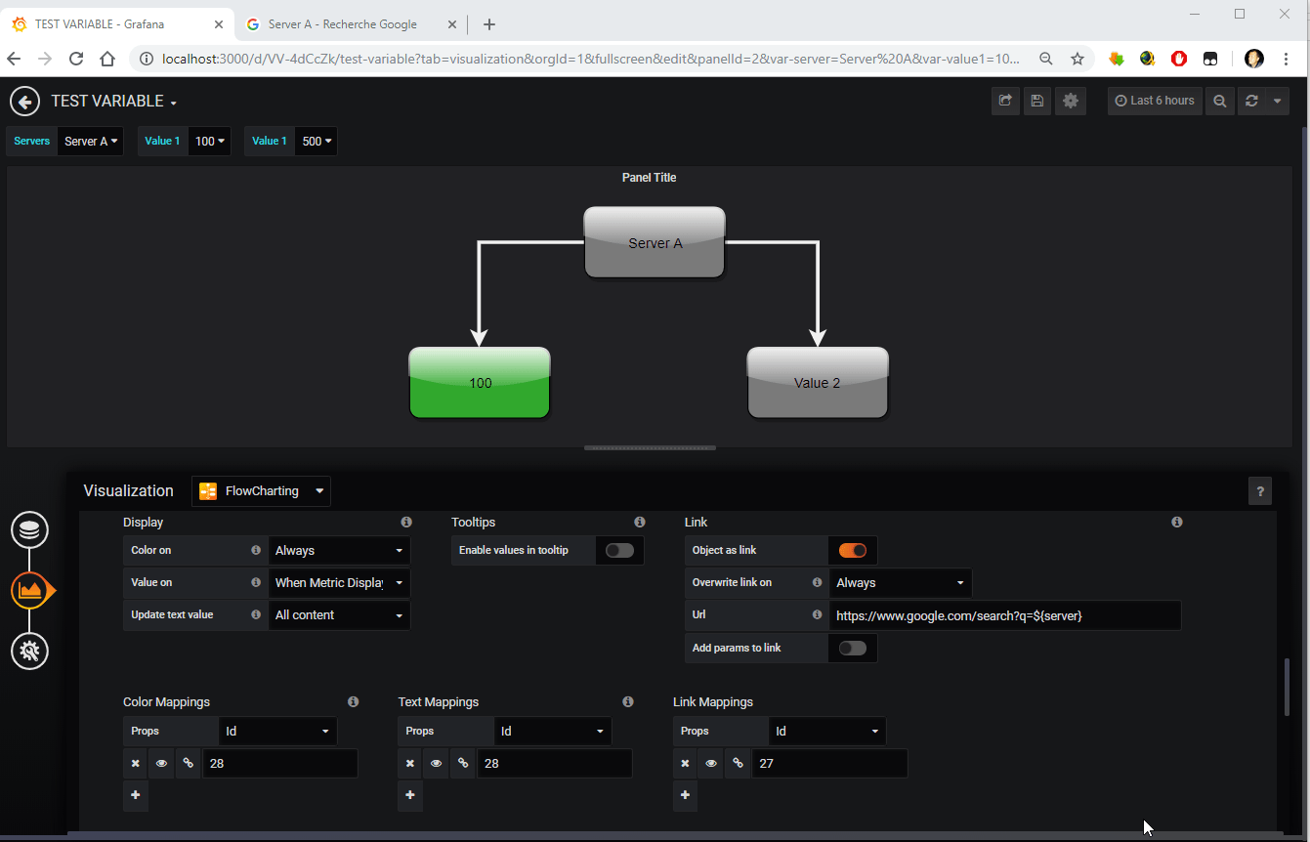The image size is (1310, 842).
Task: Open the Color on dropdown
Action: coord(339,550)
